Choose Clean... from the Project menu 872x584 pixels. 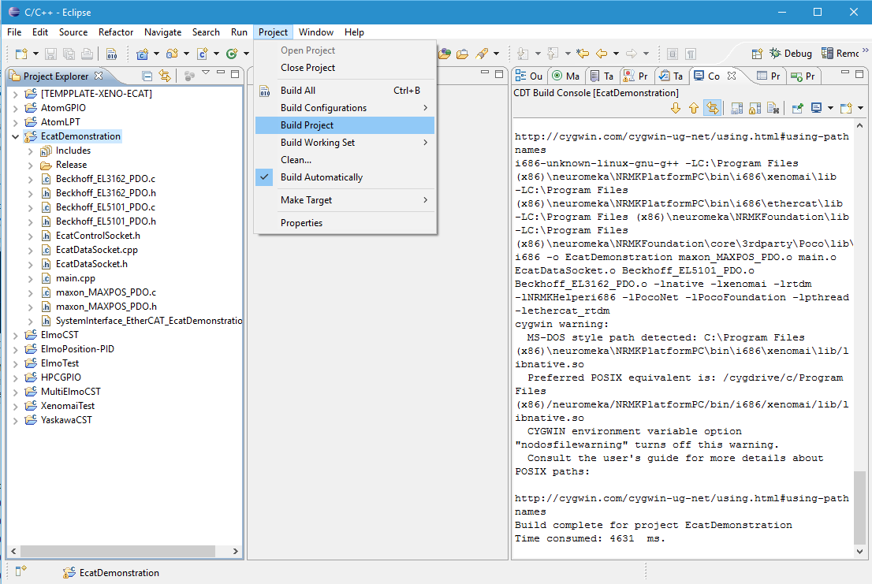click(x=345, y=160)
